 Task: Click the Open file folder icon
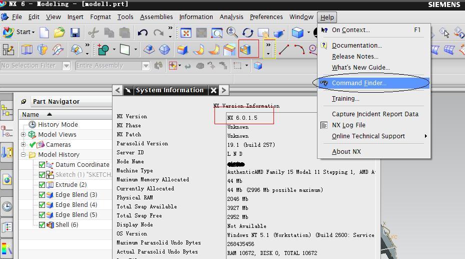coord(59,33)
